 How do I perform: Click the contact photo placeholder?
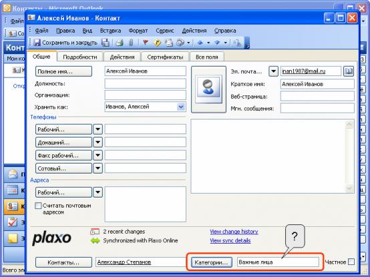point(208,89)
